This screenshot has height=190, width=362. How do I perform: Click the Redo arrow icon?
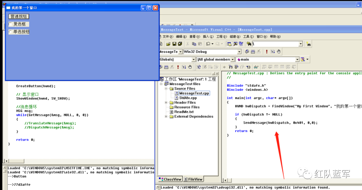point(218,44)
